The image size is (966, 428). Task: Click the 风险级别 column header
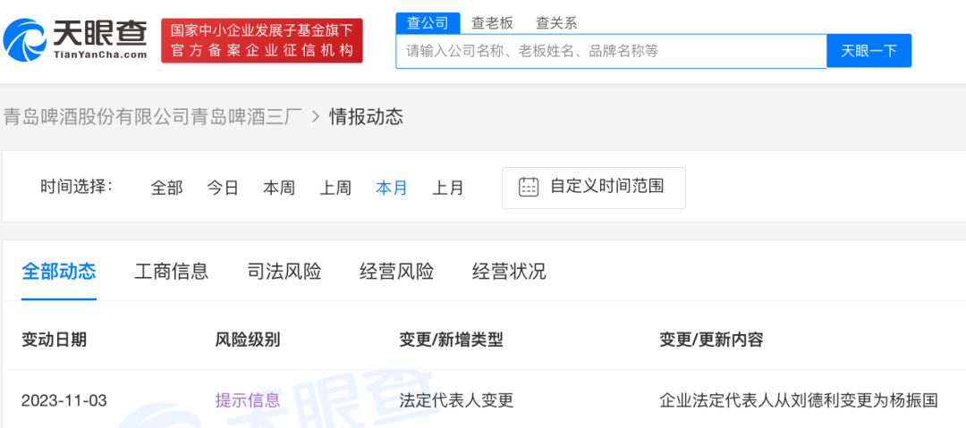[x=248, y=340]
